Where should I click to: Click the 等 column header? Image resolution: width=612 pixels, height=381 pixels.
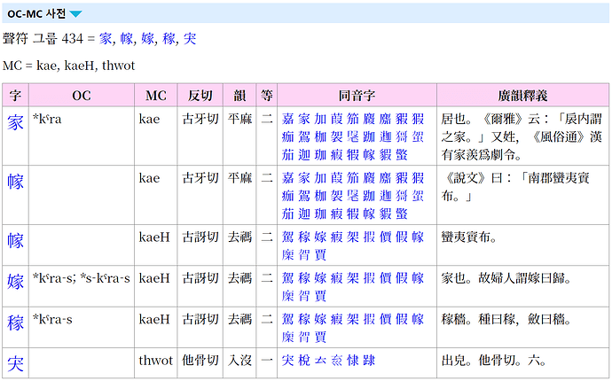click(267, 95)
